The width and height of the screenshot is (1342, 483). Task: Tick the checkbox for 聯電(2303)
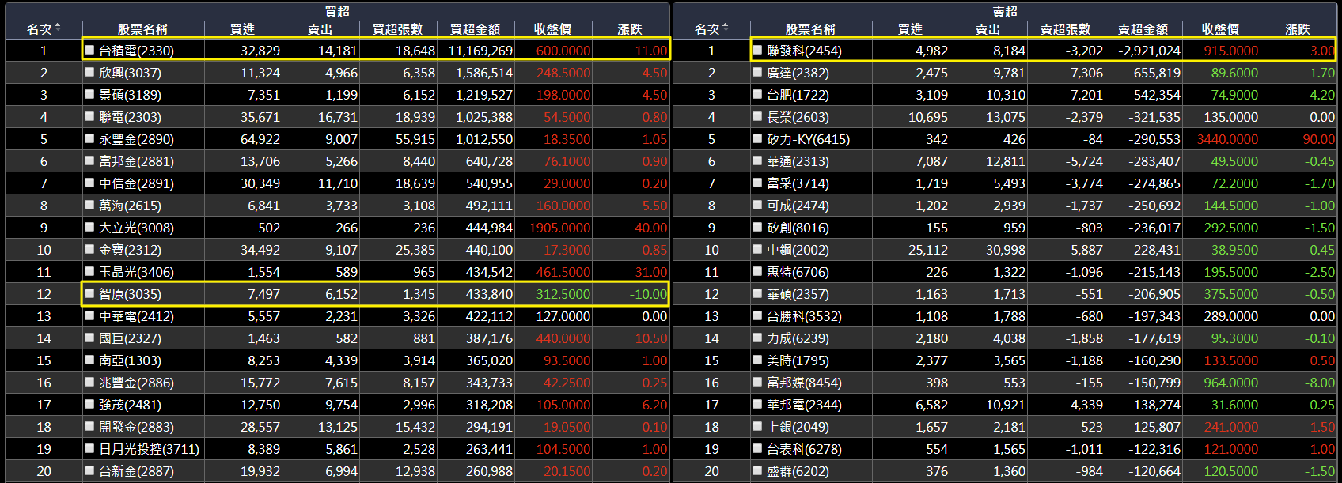coord(89,116)
